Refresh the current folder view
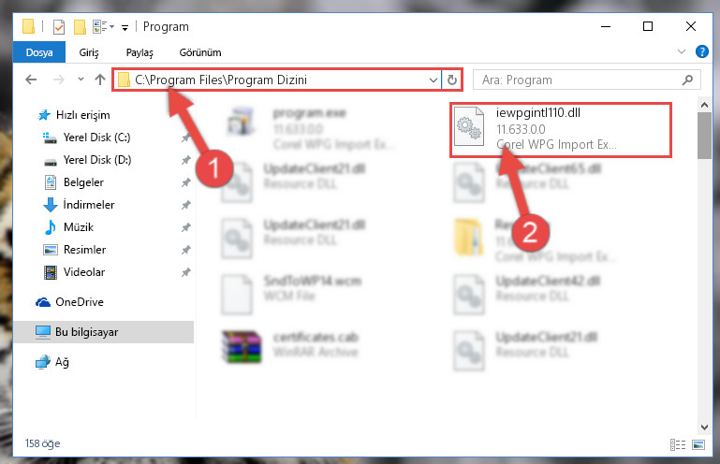The width and height of the screenshot is (720, 464). point(452,80)
